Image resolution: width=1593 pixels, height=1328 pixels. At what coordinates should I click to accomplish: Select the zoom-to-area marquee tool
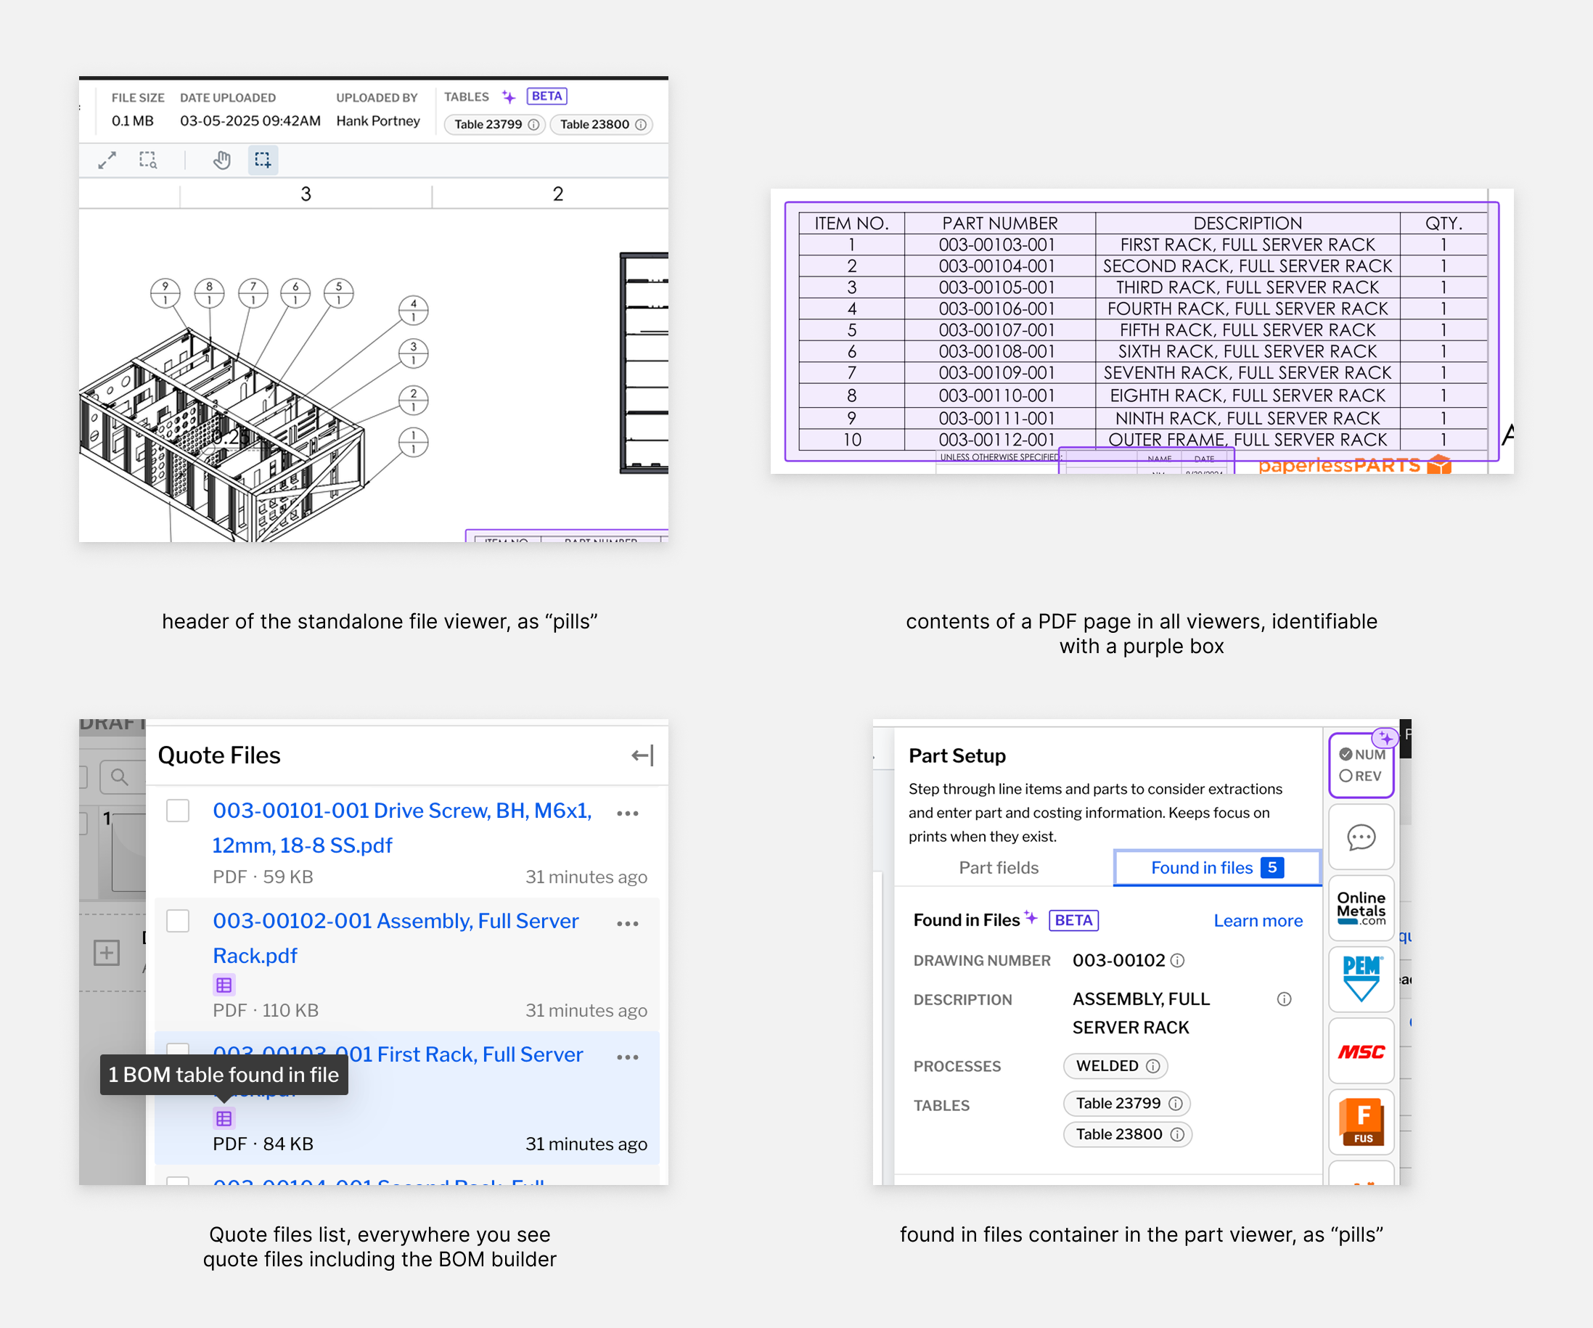click(148, 160)
